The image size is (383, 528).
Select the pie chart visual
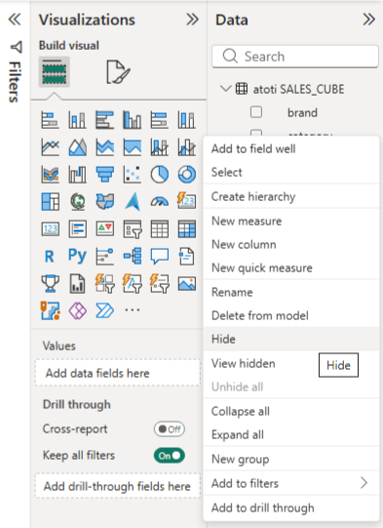[160, 175]
